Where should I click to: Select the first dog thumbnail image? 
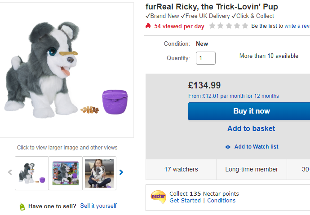click(x=32, y=173)
